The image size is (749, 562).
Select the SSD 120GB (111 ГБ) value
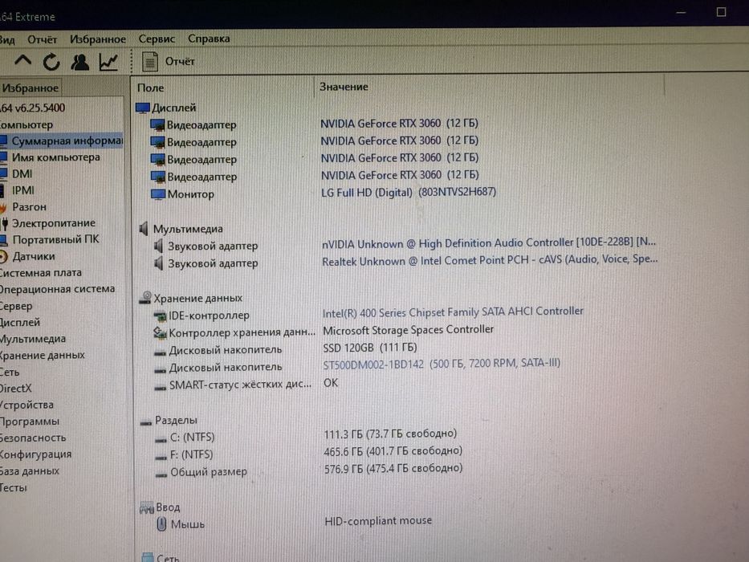click(x=370, y=348)
